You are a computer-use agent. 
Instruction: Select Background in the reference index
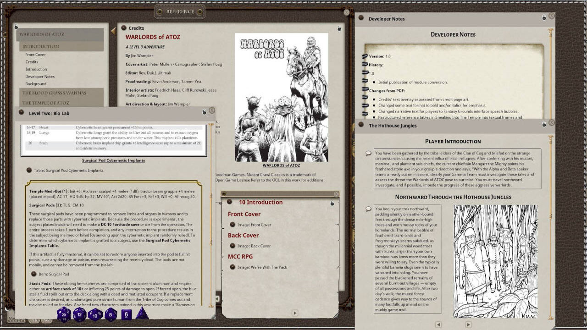(x=35, y=83)
